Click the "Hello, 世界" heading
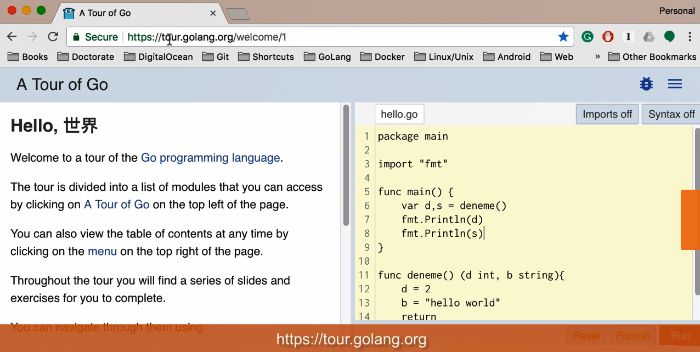This screenshot has width=700, height=352. coord(54,126)
